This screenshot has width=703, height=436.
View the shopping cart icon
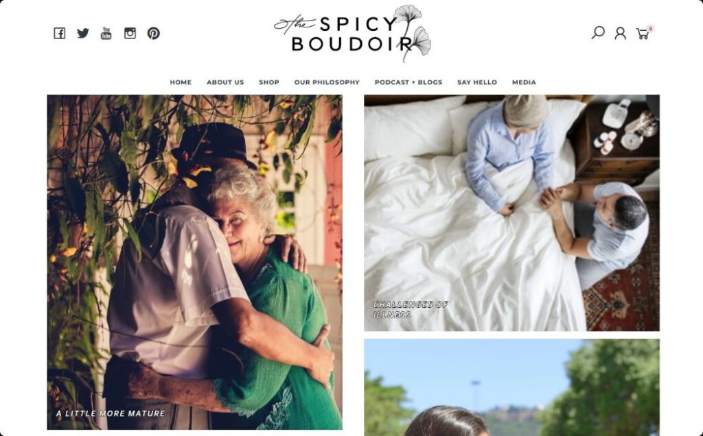(x=643, y=33)
